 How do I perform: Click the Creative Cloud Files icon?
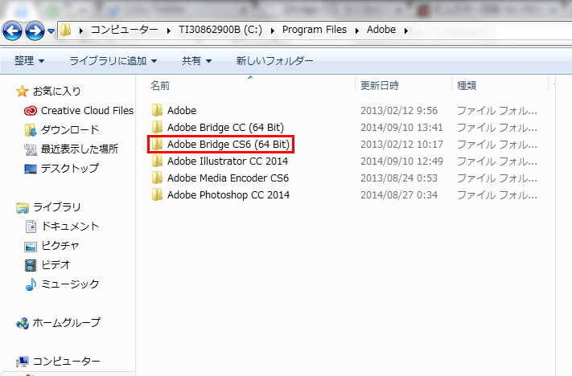pos(31,111)
